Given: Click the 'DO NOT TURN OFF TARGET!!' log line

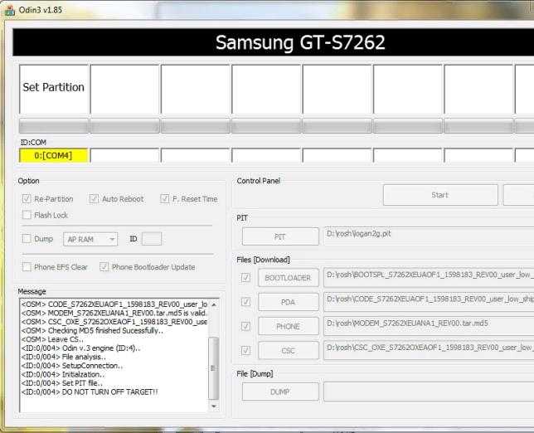Looking at the screenshot, I should [90, 392].
